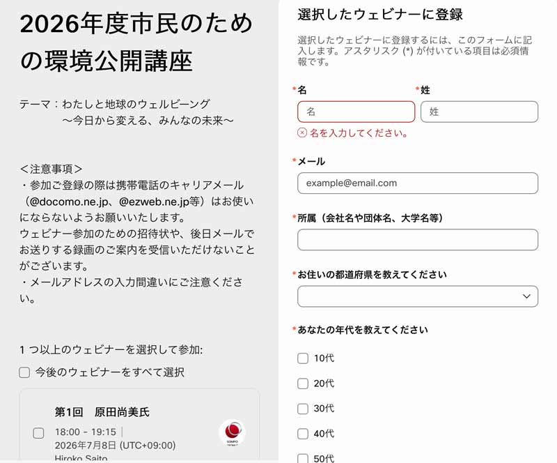
Task: Click the 2026年度市民のための環境公開講座 page title
Action: [x=136, y=42]
